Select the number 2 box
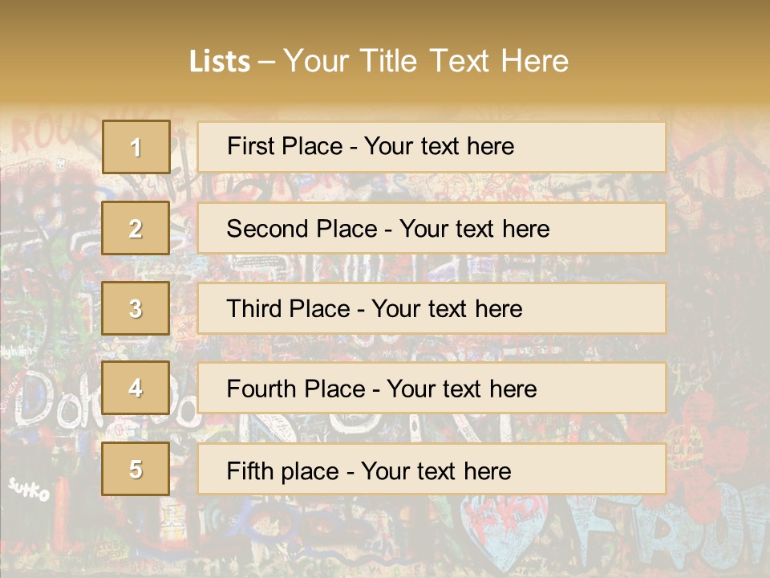Image resolution: width=770 pixels, height=578 pixels. [x=136, y=228]
